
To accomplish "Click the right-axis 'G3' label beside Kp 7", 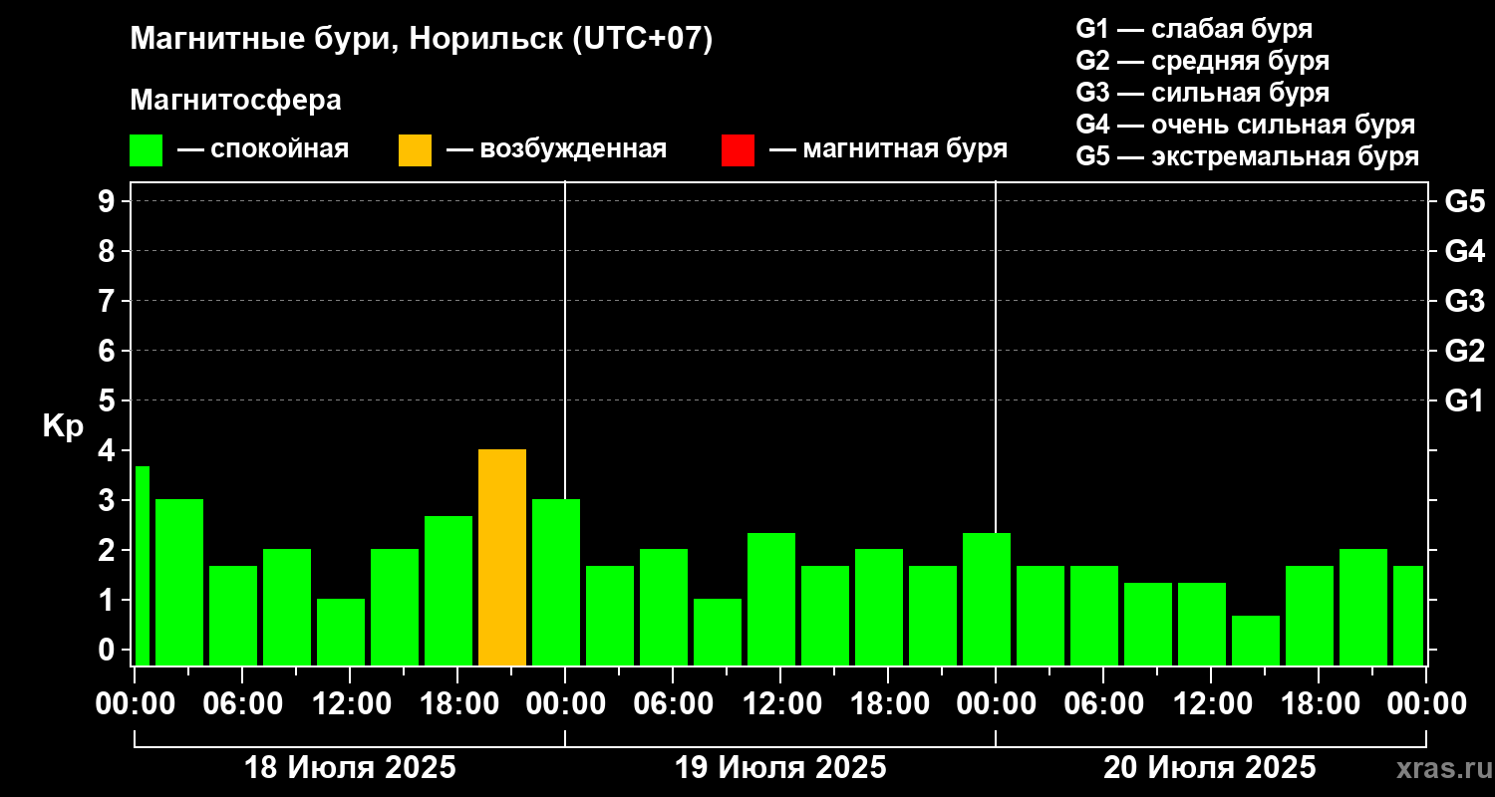I will [1465, 301].
